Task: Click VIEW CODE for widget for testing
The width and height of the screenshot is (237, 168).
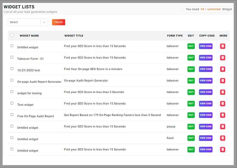Action: click(x=206, y=92)
